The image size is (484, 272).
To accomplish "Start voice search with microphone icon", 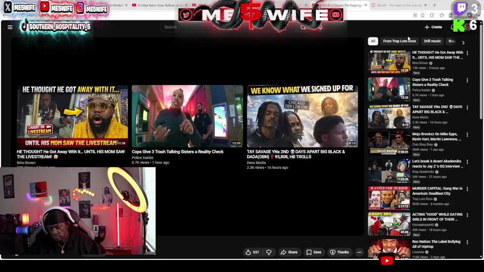I will pyautogui.click(x=320, y=27).
